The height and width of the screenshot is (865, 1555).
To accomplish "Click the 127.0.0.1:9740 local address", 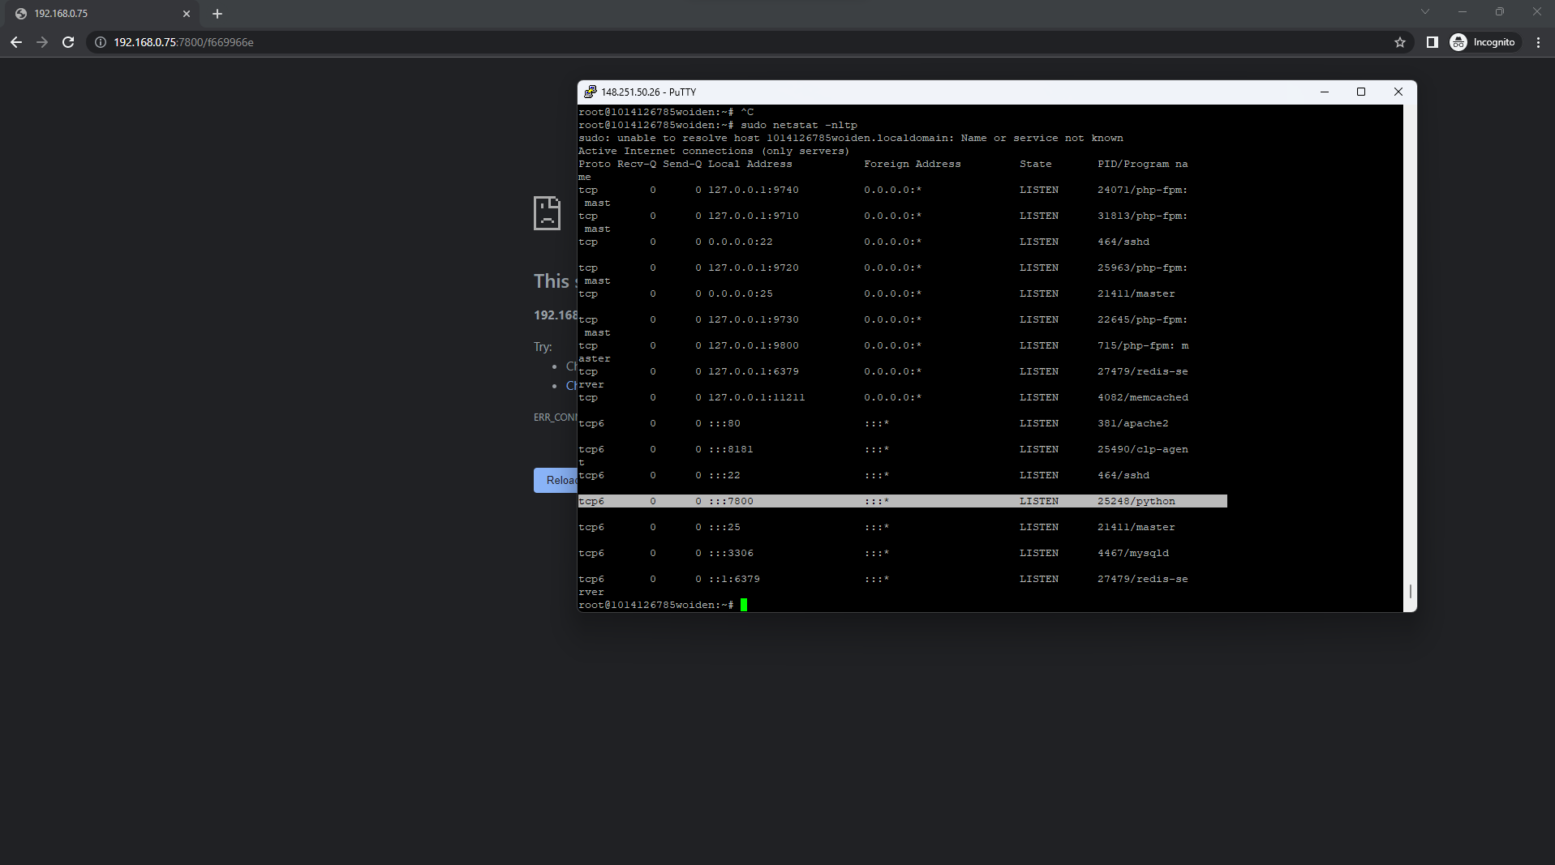I will click(x=754, y=190).
